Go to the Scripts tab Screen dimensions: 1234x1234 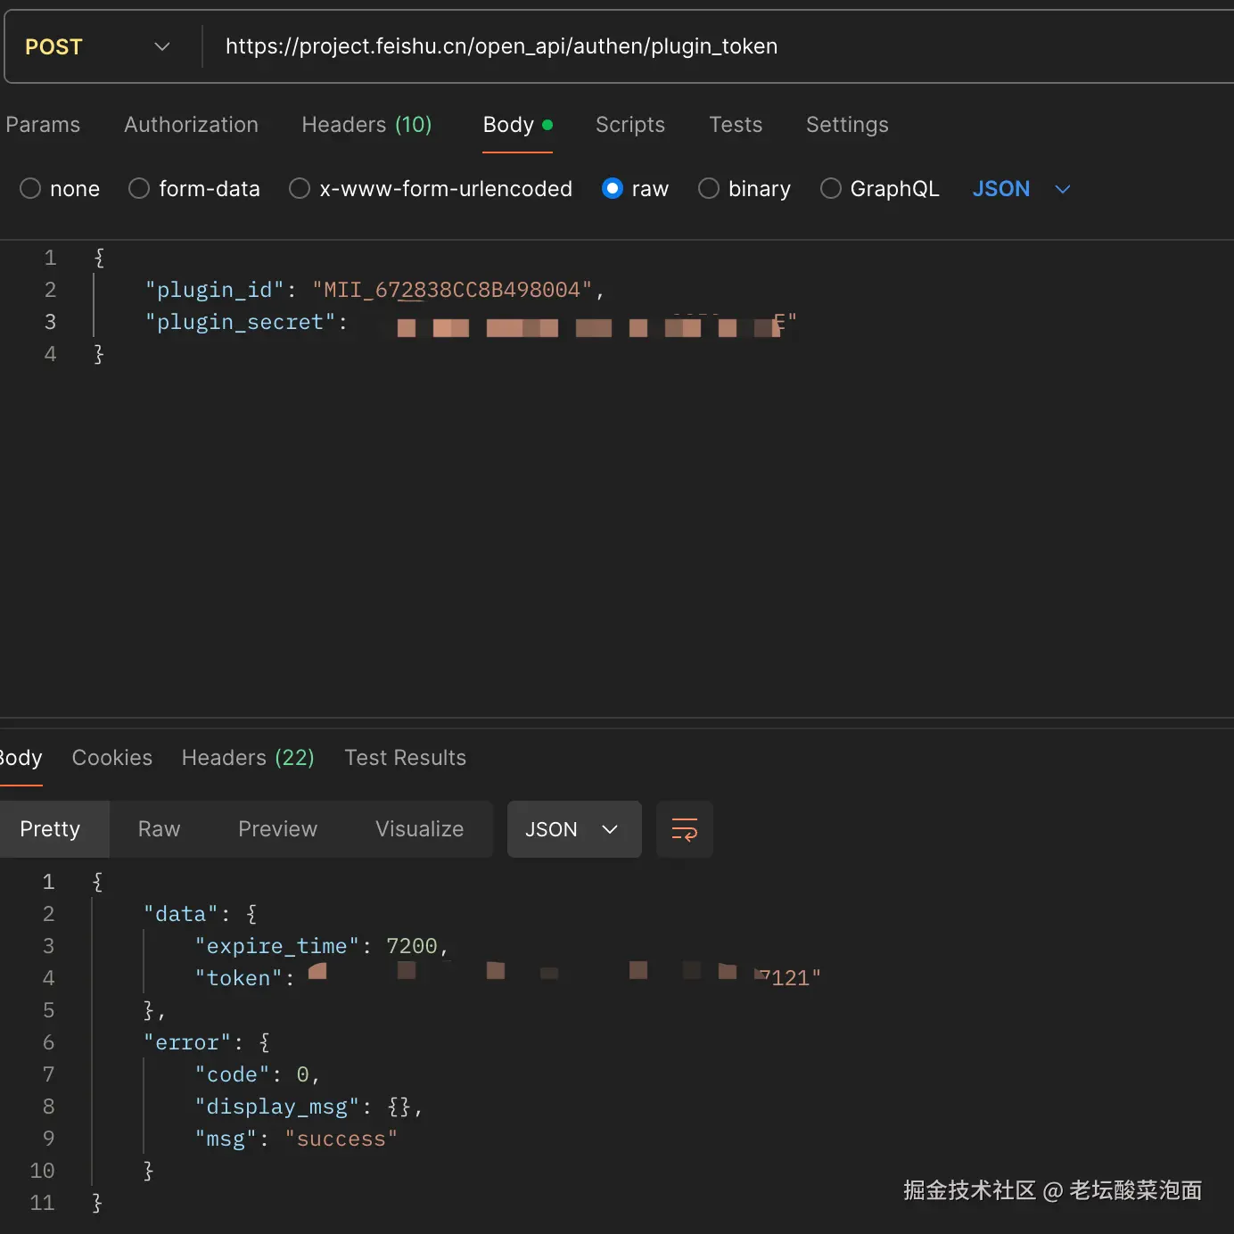tap(630, 125)
